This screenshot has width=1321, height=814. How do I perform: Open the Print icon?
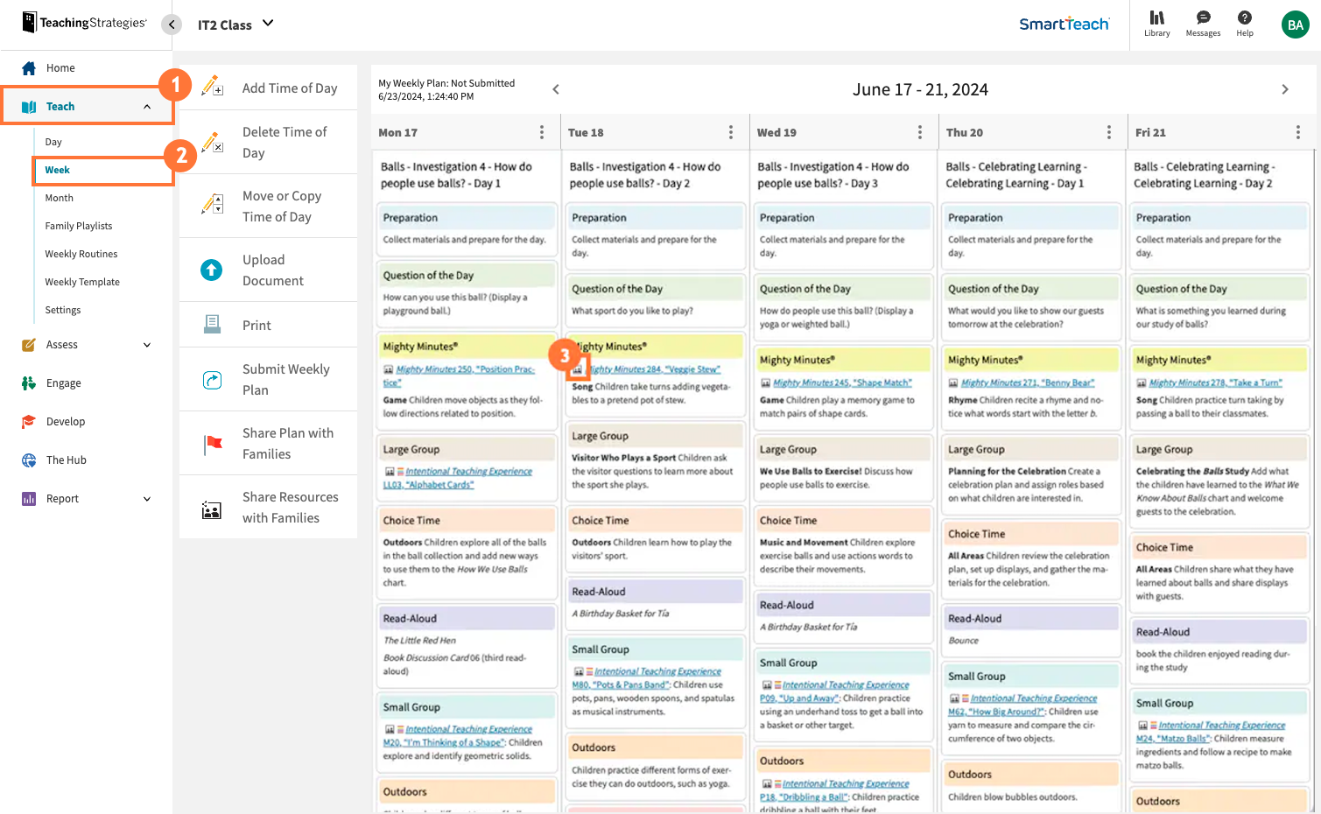coord(211,324)
